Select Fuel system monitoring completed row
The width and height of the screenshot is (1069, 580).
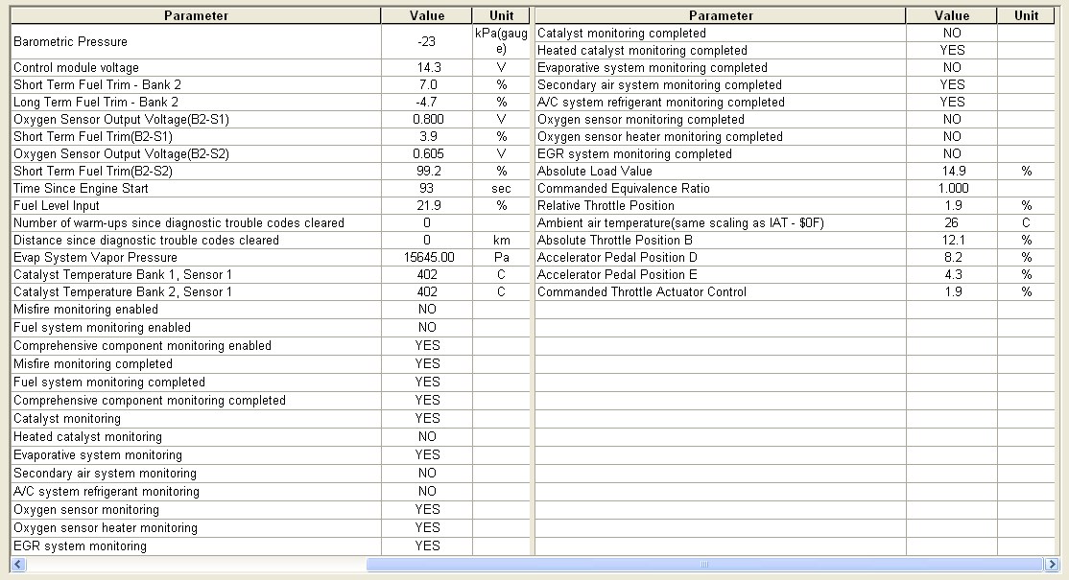[x=270, y=382]
